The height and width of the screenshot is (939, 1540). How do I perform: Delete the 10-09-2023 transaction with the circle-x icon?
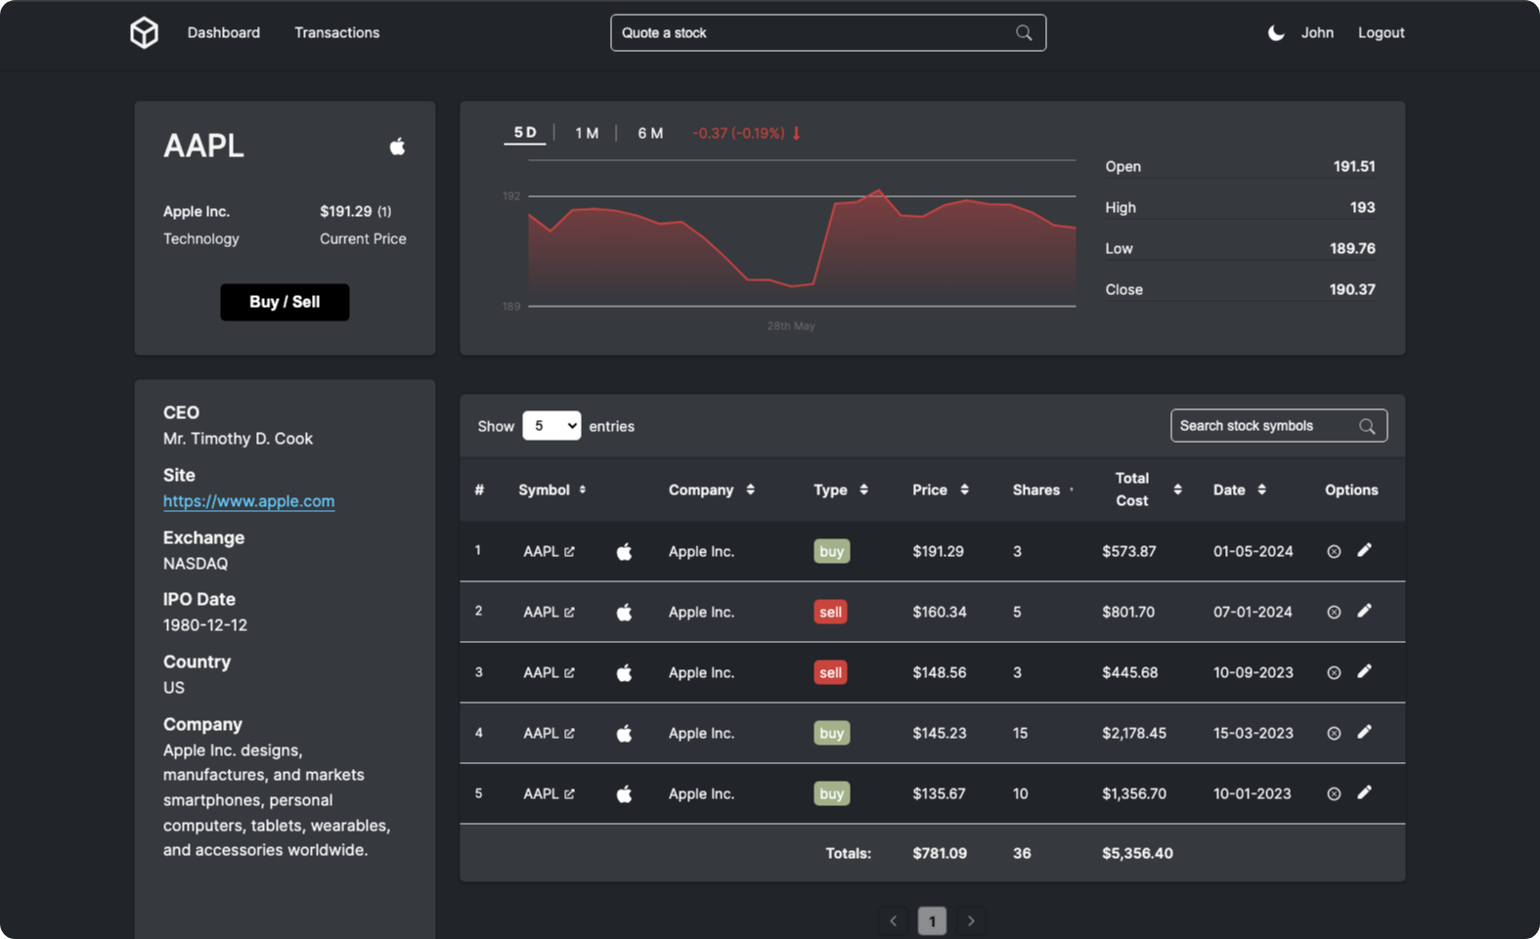[1334, 672]
